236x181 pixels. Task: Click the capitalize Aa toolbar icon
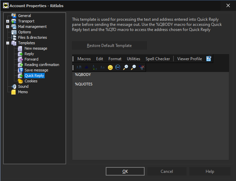tap(102, 67)
